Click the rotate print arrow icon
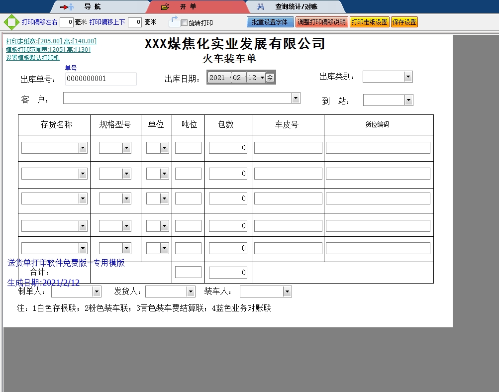Screen dimensions: 499x392 point(174,21)
